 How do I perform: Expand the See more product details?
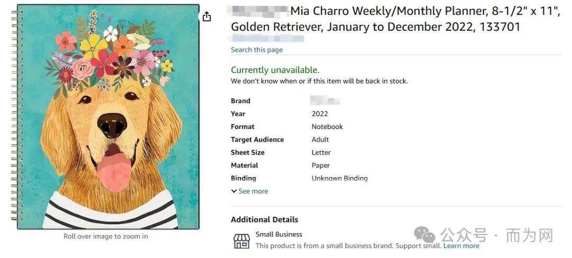[x=249, y=191]
